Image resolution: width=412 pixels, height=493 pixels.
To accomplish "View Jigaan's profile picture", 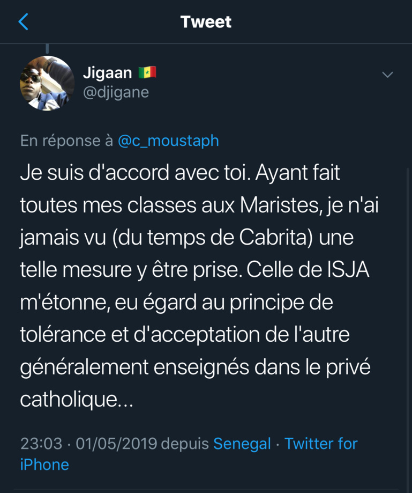I will pyautogui.click(x=47, y=82).
